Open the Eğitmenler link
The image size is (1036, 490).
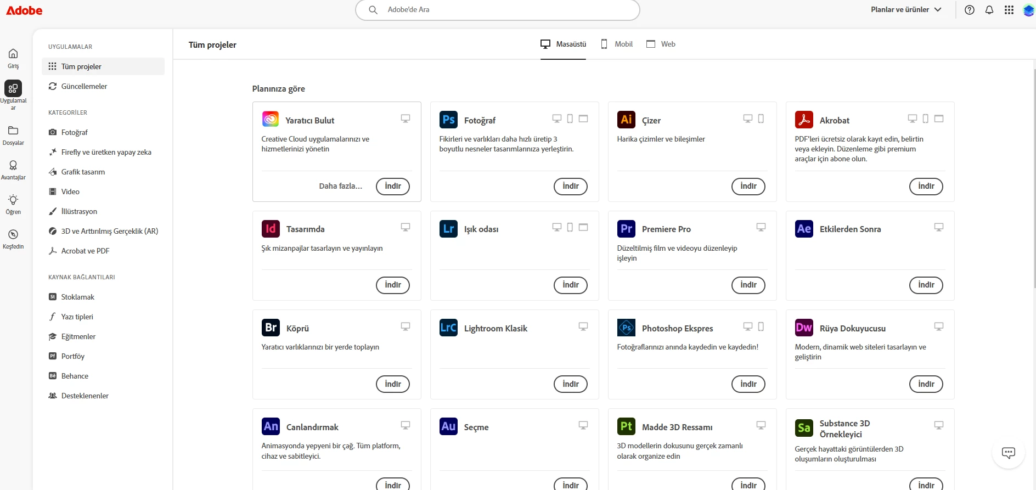coord(103,336)
